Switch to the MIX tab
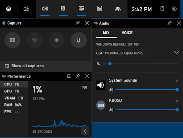 [x=106, y=33]
